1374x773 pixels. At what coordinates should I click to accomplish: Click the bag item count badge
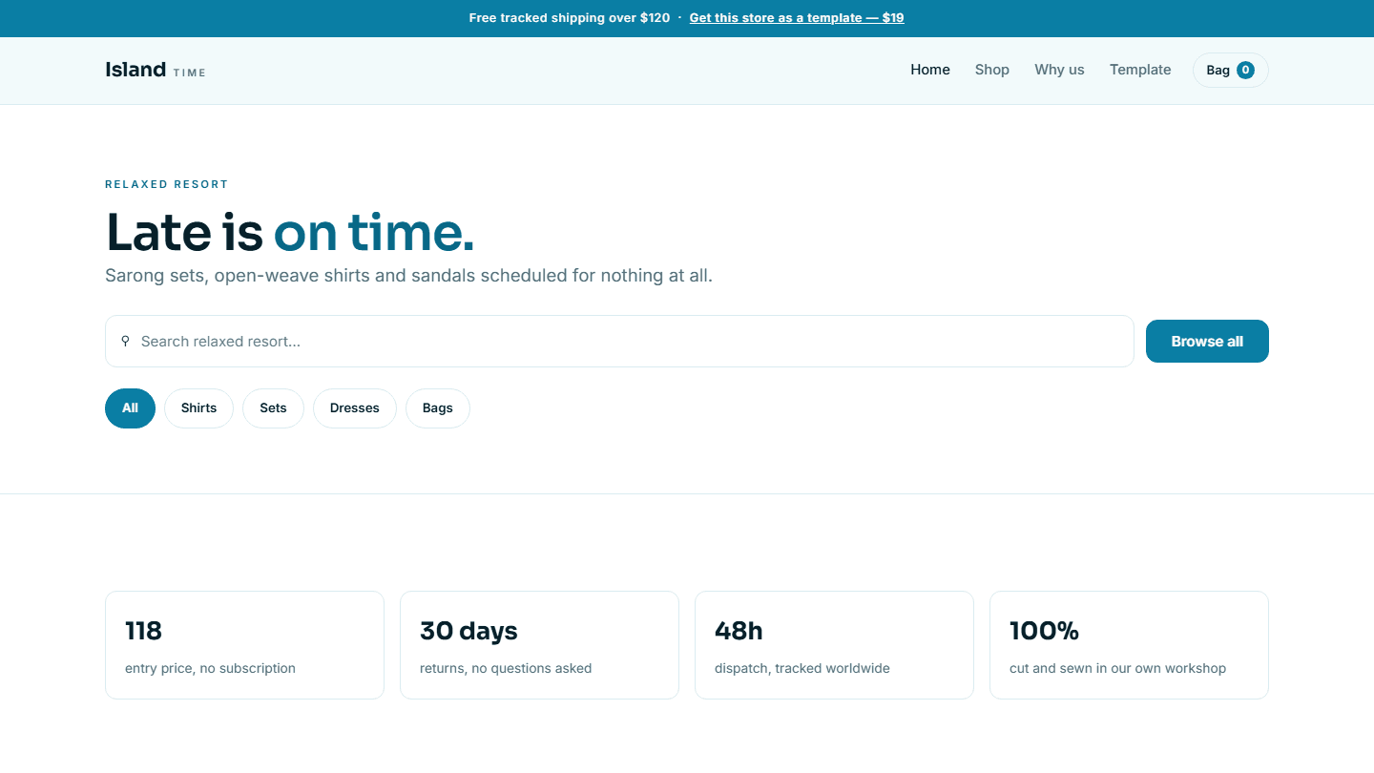point(1245,70)
